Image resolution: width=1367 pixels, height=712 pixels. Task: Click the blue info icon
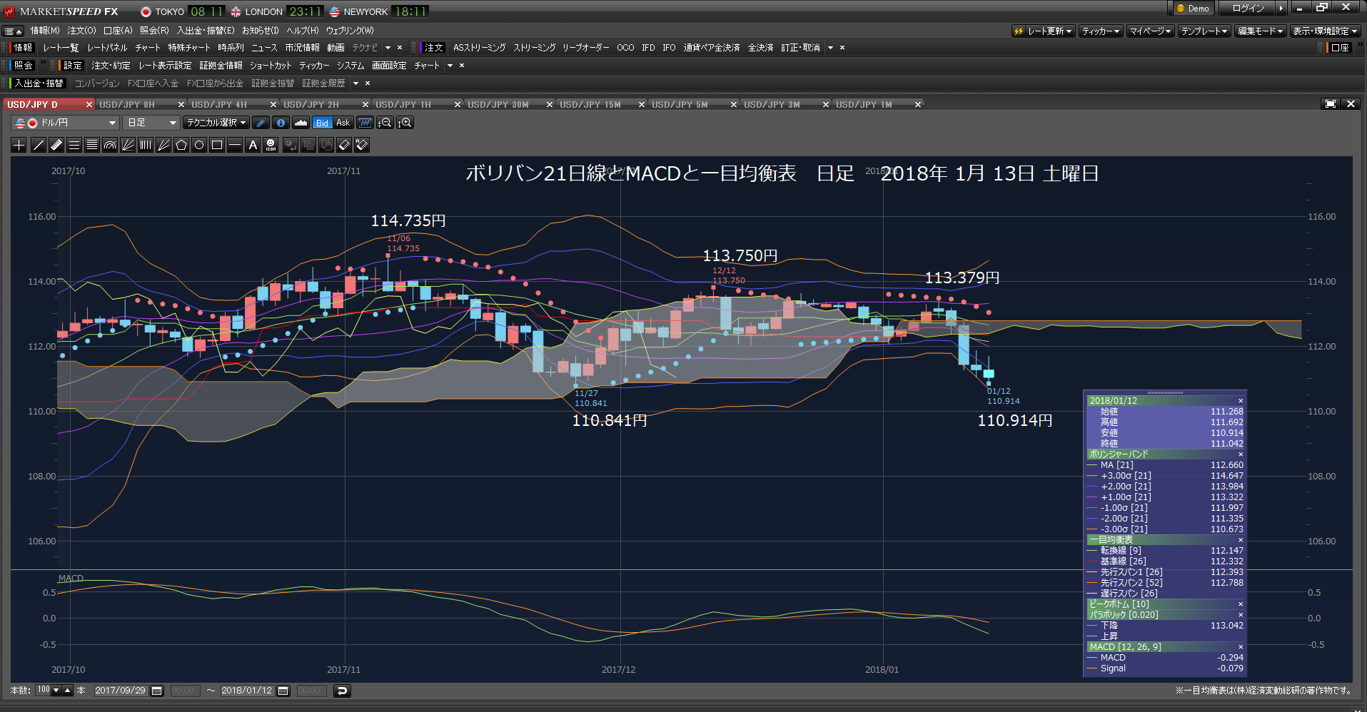(281, 123)
